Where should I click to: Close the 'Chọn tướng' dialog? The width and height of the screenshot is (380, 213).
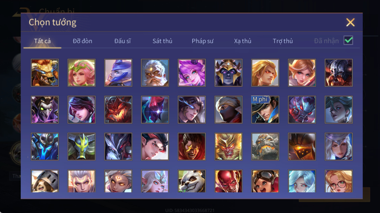[350, 22]
